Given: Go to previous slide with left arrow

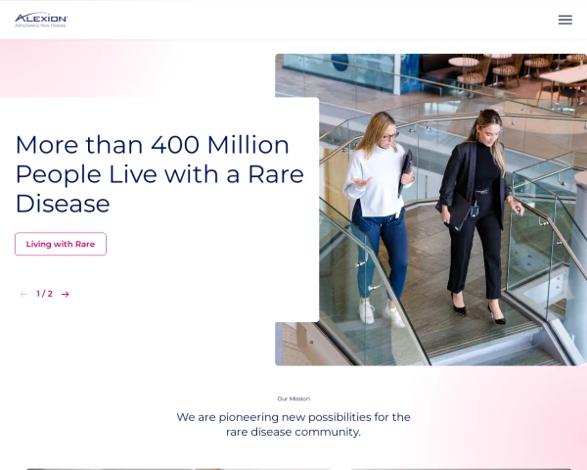Looking at the screenshot, I should click(x=23, y=294).
